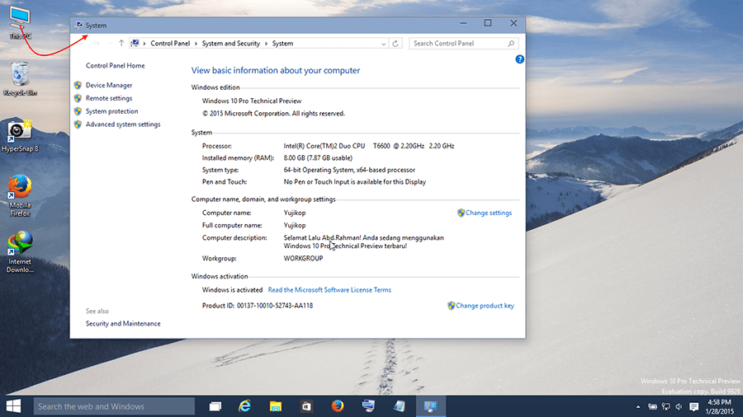Click the volume speaker tray icon
Screen dimensions: 743x417
tap(679, 406)
